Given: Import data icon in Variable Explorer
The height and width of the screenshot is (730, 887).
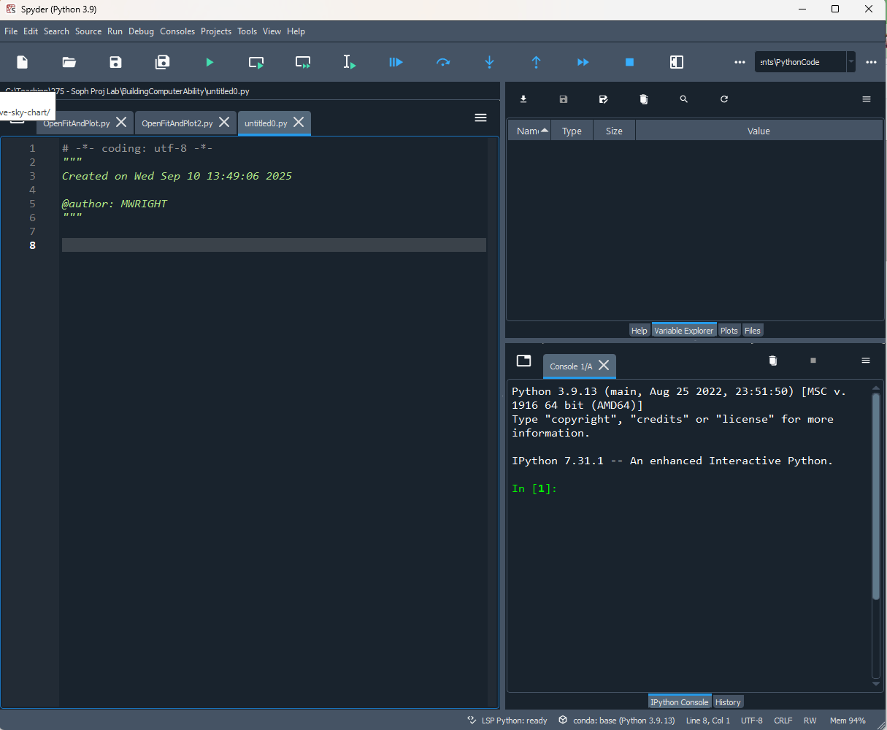Looking at the screenshot, I should [523, 99].
